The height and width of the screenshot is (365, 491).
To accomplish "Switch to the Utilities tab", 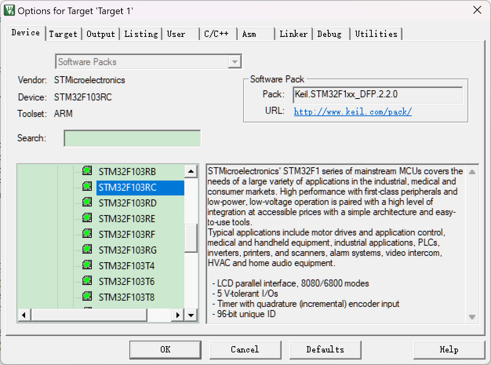I will coord(376,34).
